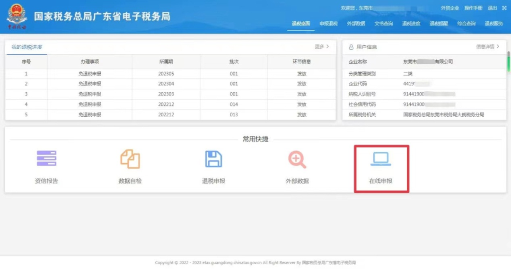Viewport: 511px width, 269px height.
Task: Click the 发放 status in the batch 013 row
Action: pos(301,114)
